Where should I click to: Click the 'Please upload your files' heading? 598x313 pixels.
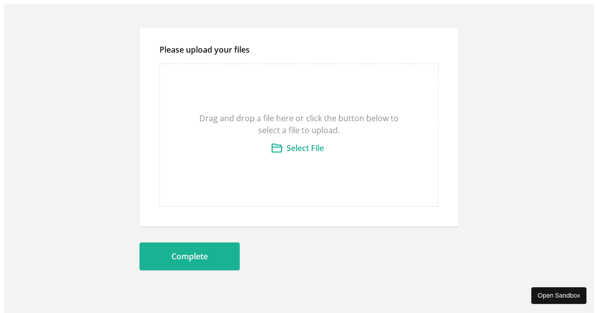pyautogui.click(x=204, y=50)
